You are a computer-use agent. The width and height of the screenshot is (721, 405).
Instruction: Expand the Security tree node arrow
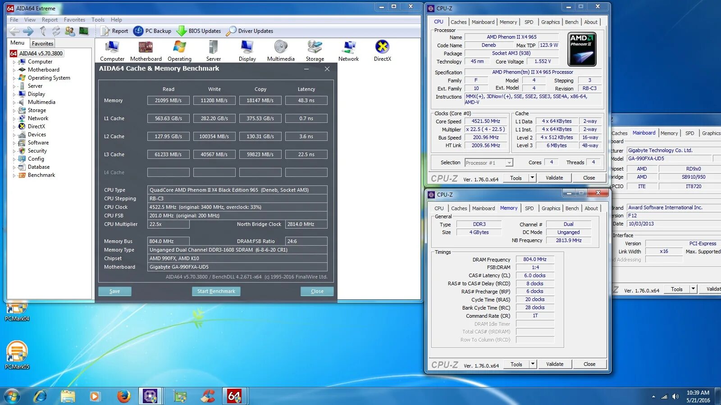pyautogui.click(x=14, y=151)
